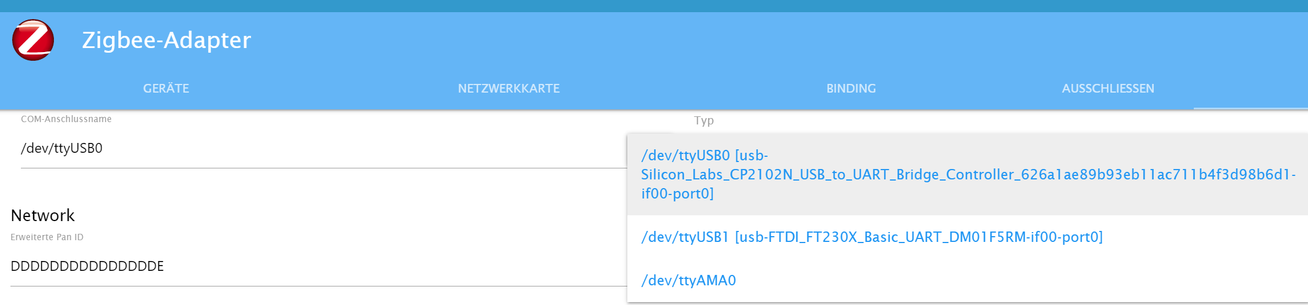This screenshot has width=1308, height=305.
Task: Pick /dev/ttyAMA0 from the list
Action: coord(688,281)
